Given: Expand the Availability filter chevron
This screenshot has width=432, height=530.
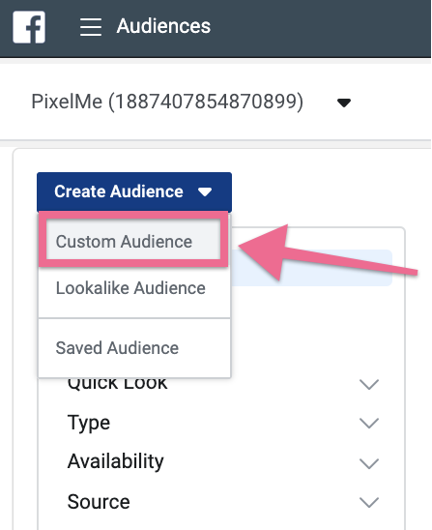Looking at the screenshot, I should pyautogui.click(x=369, y=463).
